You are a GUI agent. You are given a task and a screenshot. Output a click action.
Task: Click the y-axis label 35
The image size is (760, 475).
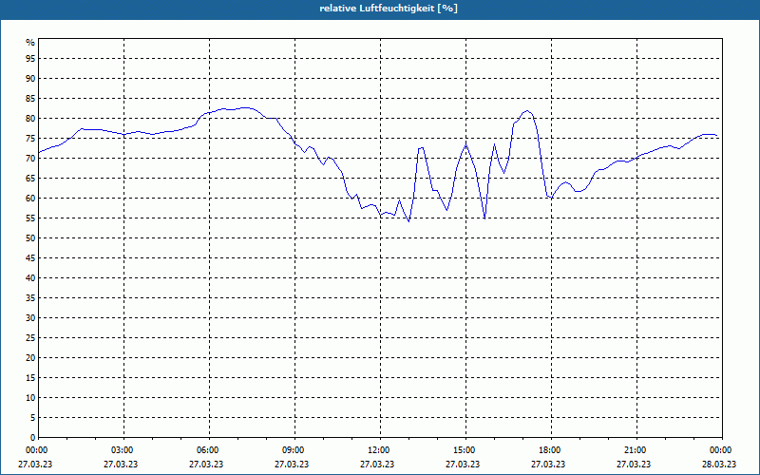pos(30,298)
